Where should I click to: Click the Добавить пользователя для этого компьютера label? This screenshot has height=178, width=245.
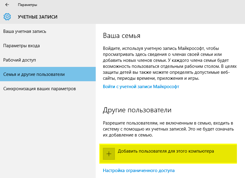166,151
